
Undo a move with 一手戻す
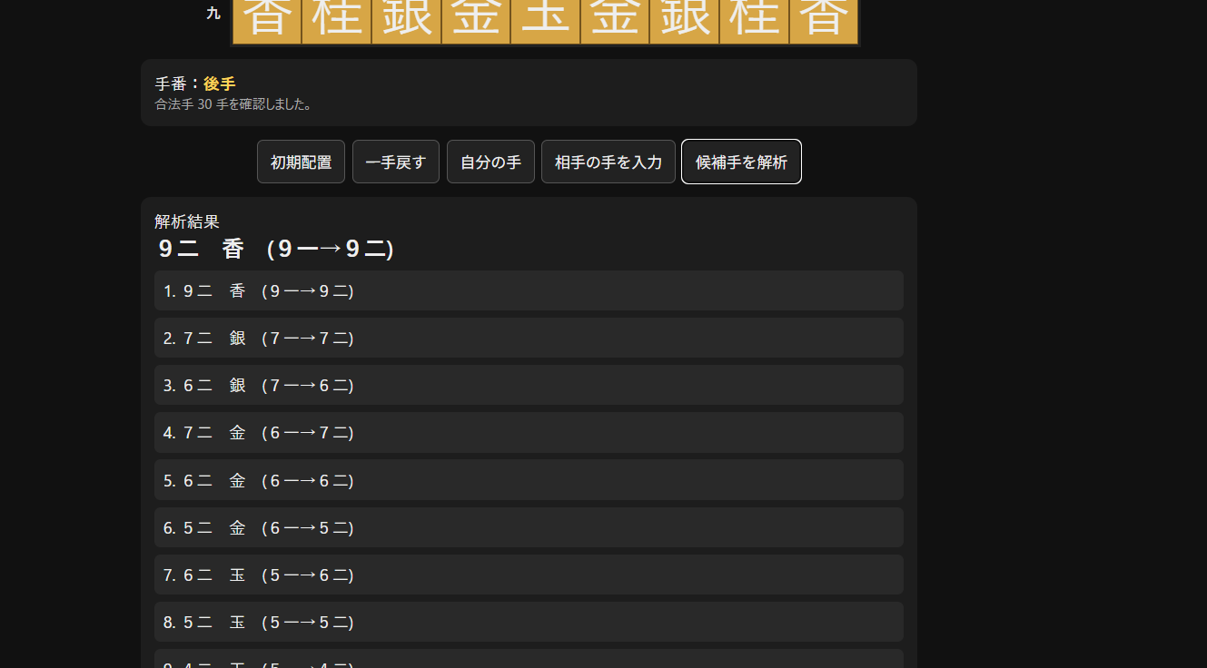pyautogui.click(x=396, y=162)
